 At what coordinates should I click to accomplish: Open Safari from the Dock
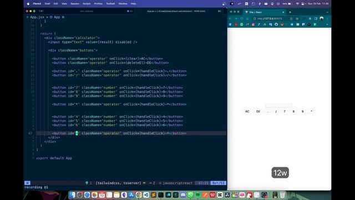click(x=87, y=195)
